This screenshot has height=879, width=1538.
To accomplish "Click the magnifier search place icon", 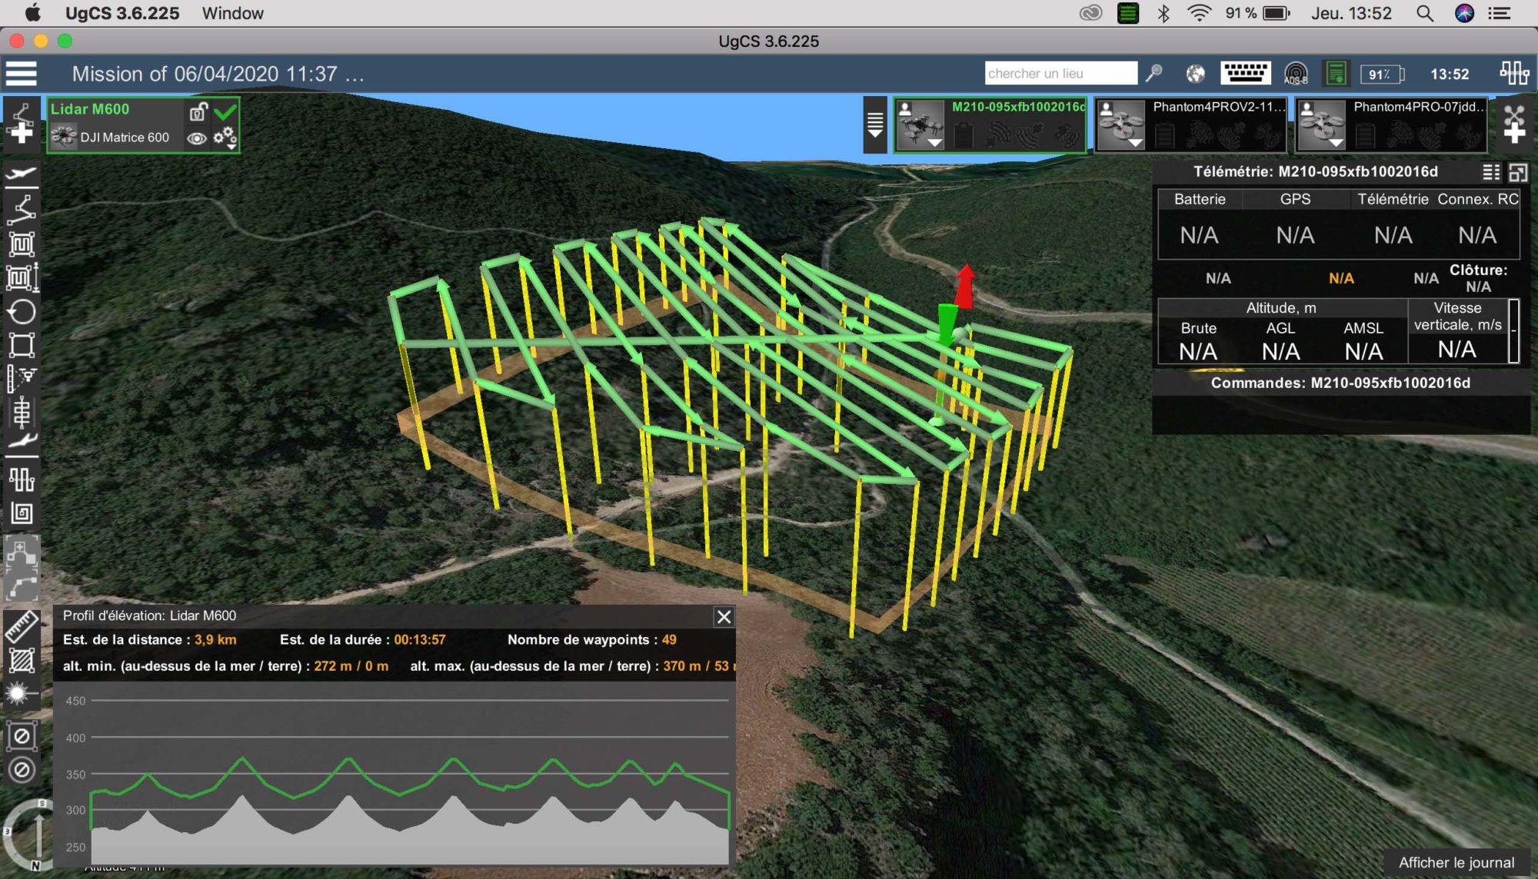I will click(1153, 74).
